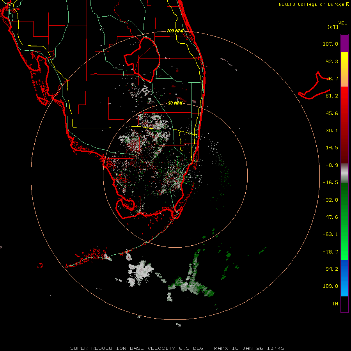Click the -0.9 velocity scale value

[x=332, y=165]
